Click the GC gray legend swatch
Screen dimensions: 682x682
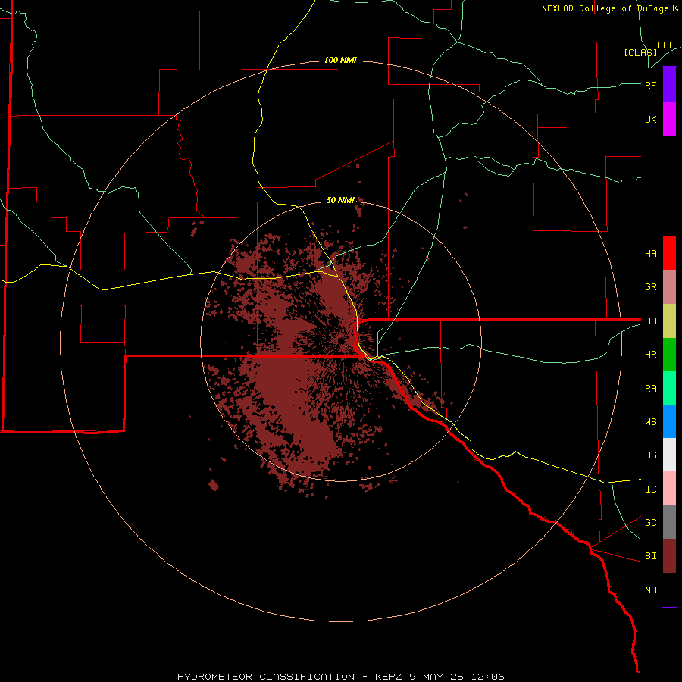pyautogui.click(x=669, y=522)
